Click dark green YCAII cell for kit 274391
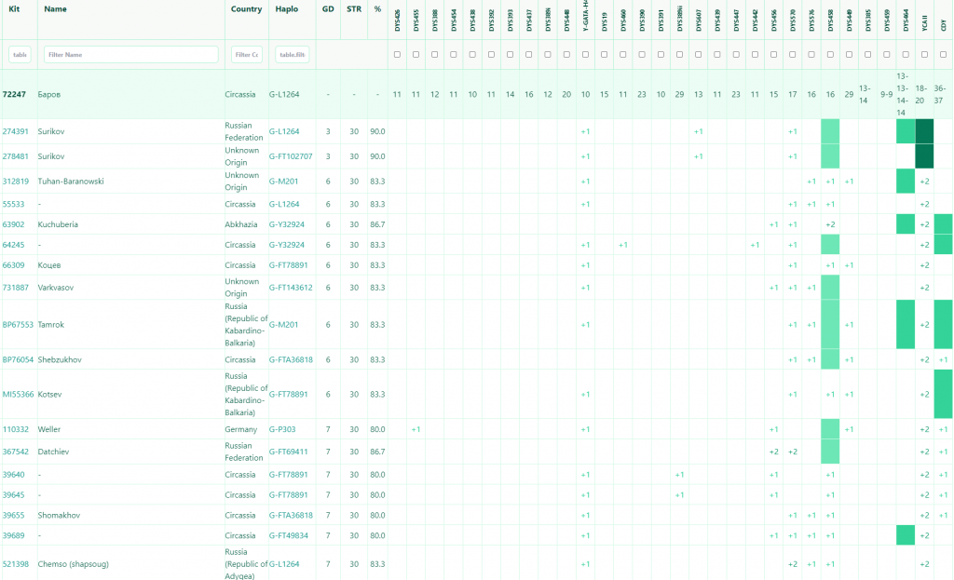The height and width of the screenshot is (580, 954). (x=924, y=131)
